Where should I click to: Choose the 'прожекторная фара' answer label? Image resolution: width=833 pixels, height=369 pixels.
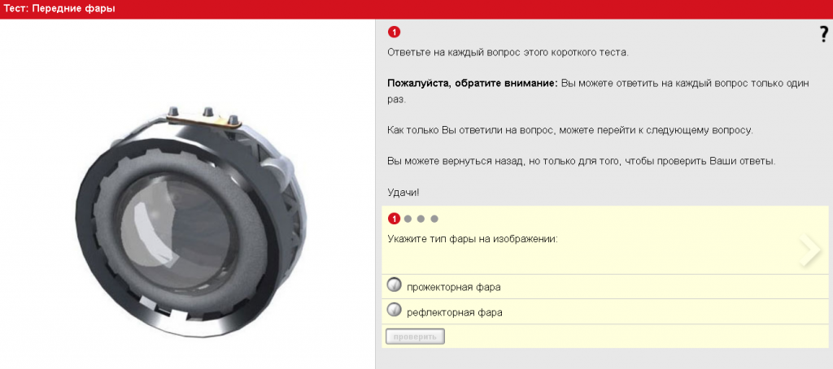coord(454,287)
